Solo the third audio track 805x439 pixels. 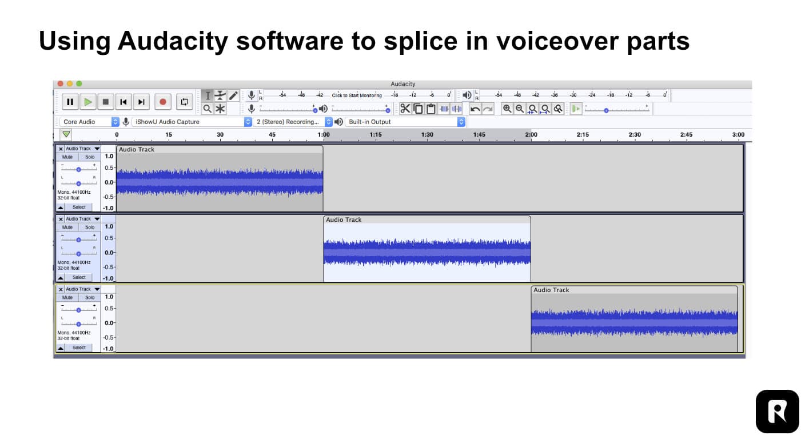90,297
